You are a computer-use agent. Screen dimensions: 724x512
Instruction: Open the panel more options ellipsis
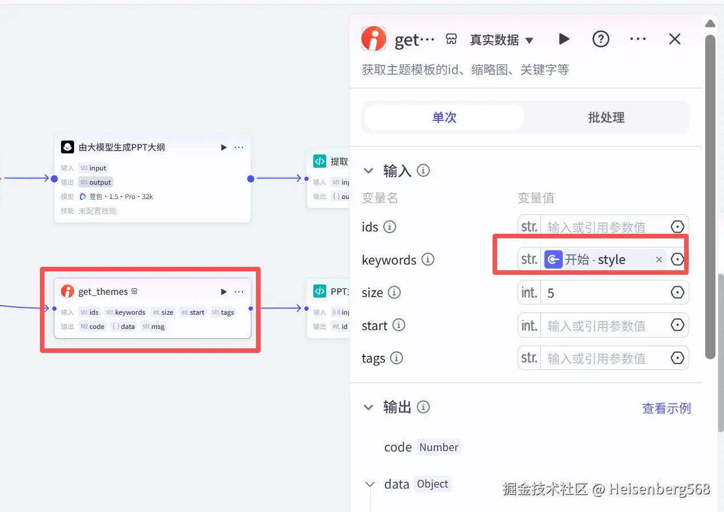[638, 39]
